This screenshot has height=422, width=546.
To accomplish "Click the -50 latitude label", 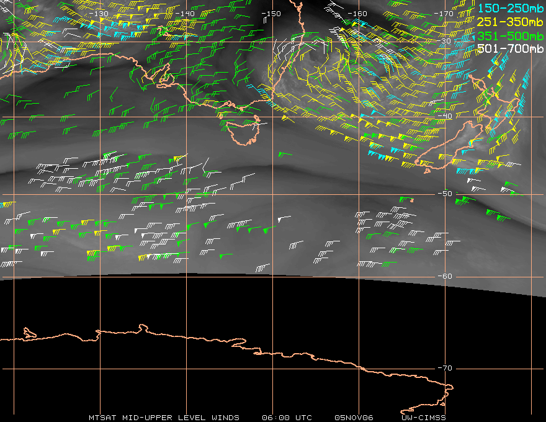I will 445,194.
